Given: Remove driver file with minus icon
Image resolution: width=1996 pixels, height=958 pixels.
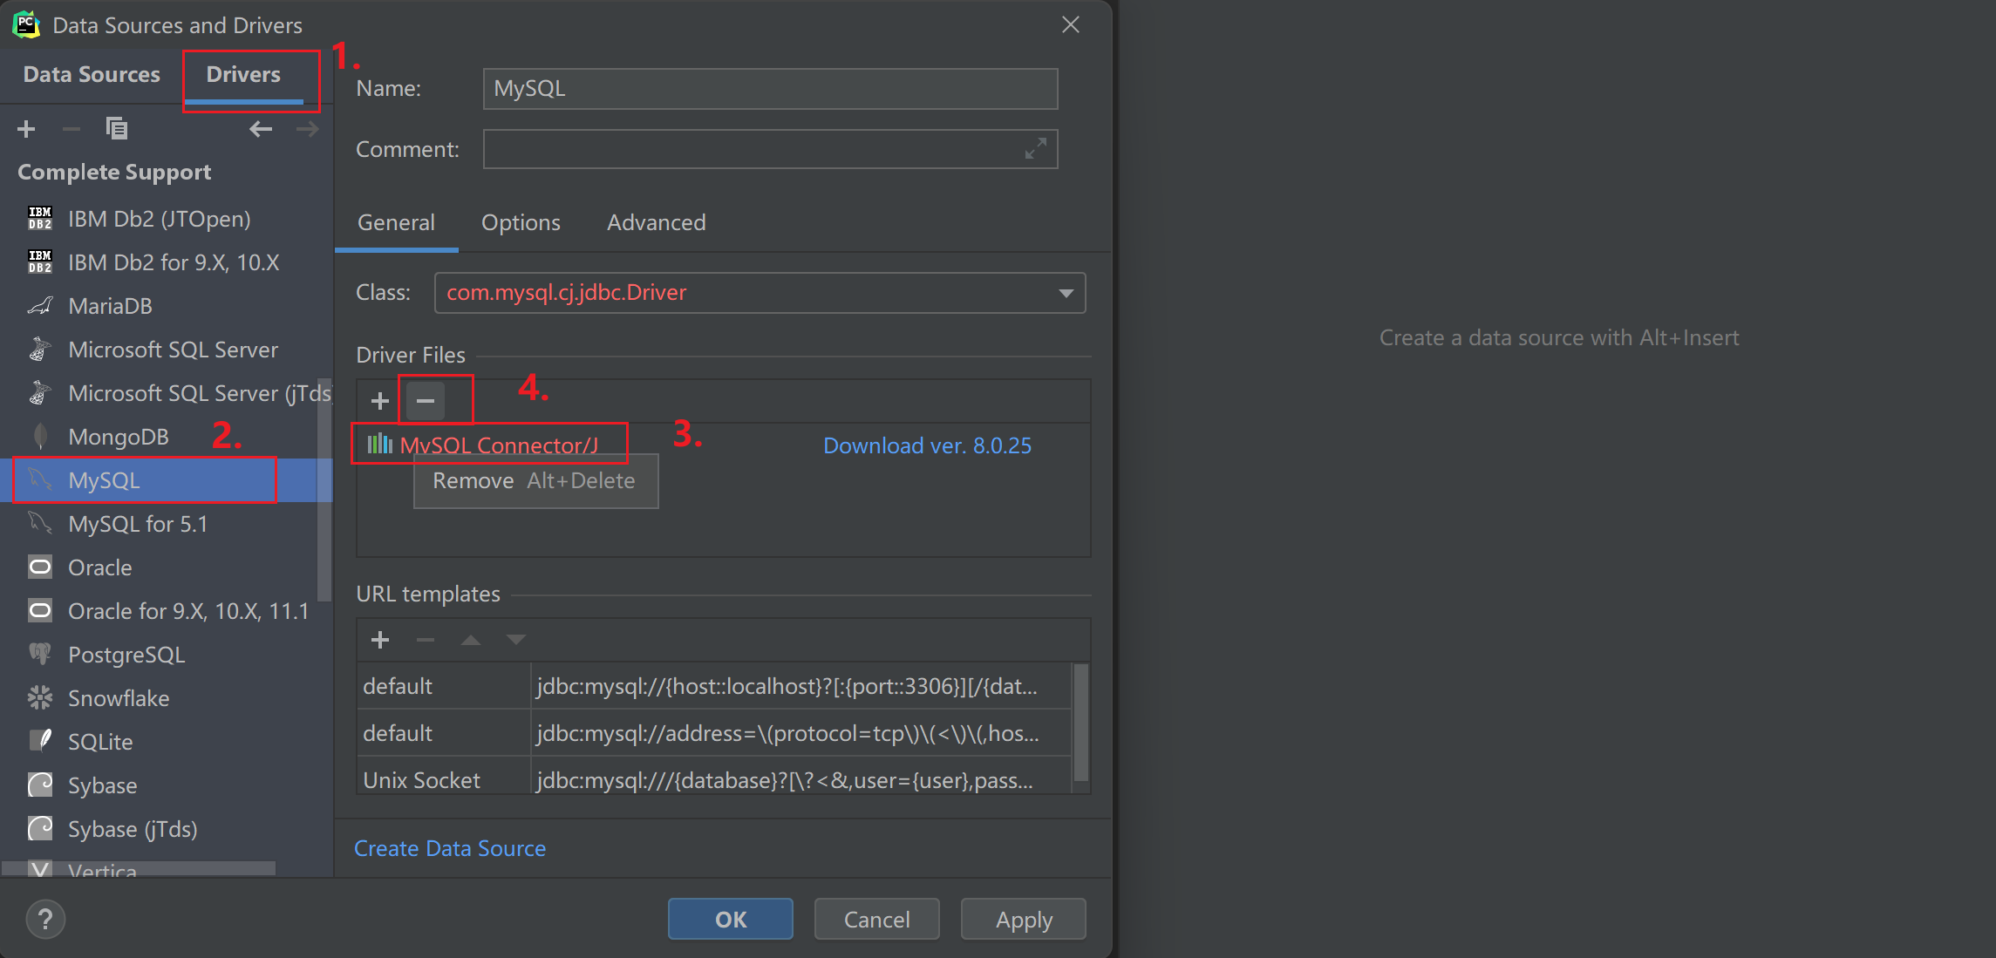Looking at the screenshot, I should [x=426, y=401].
